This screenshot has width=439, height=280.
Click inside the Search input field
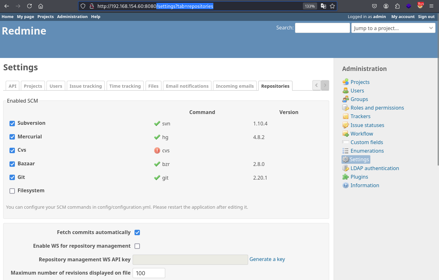323,28
